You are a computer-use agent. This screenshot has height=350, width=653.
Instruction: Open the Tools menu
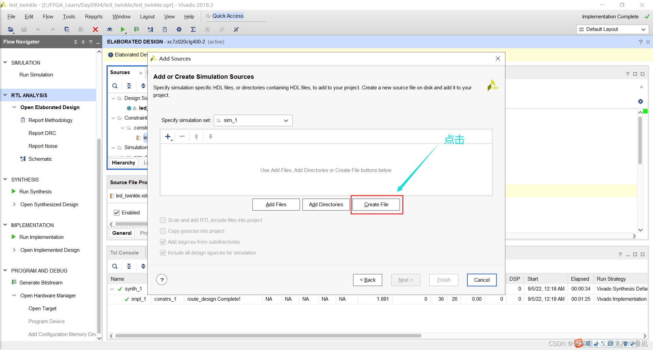69,17
